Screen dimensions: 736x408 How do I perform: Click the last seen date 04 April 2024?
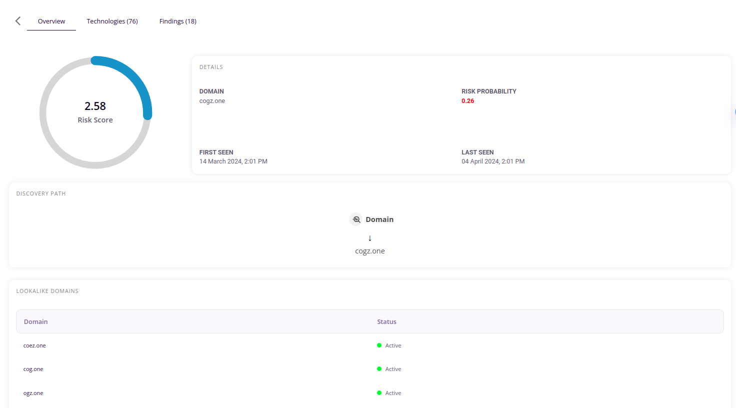(x=493, y=161)
